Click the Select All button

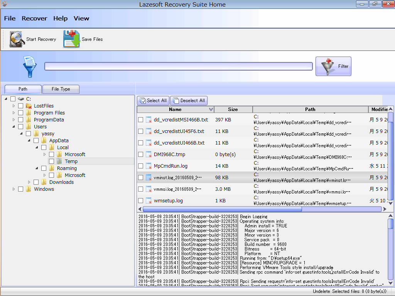click(x=153, y=101)
